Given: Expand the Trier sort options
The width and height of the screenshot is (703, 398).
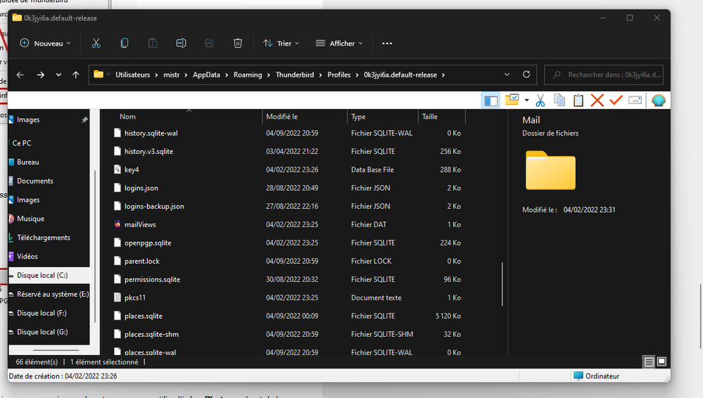Looking at the screenshot, I should click(281, 44).
